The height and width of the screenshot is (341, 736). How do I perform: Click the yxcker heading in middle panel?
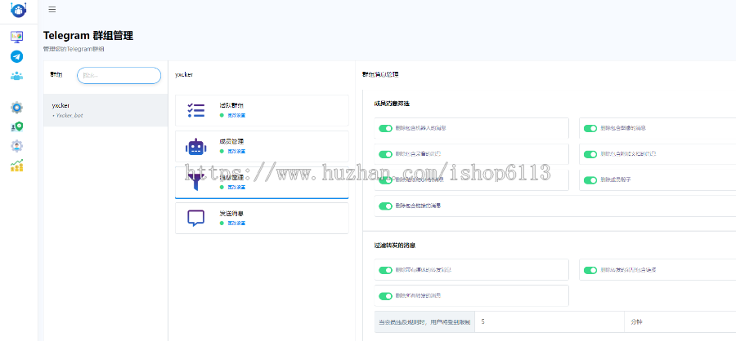coord(184,74)
